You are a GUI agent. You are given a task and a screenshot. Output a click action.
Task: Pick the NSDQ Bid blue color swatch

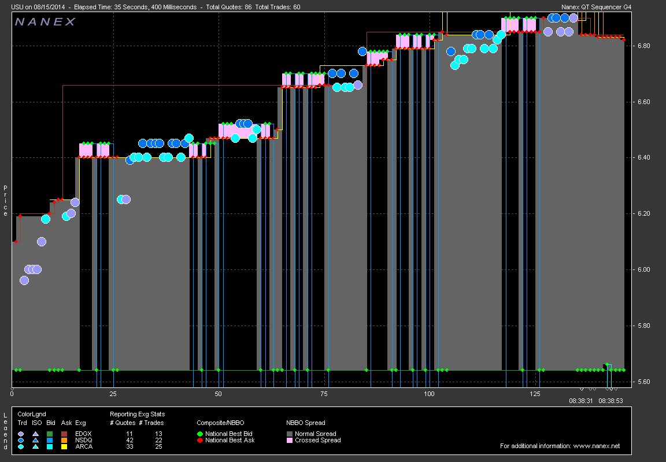(50, 441)
